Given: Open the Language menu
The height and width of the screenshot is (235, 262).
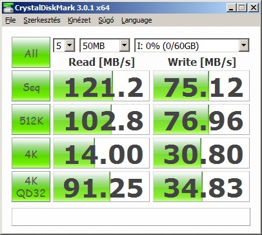Looking at the screenshot, I should (x=137, y=20).
